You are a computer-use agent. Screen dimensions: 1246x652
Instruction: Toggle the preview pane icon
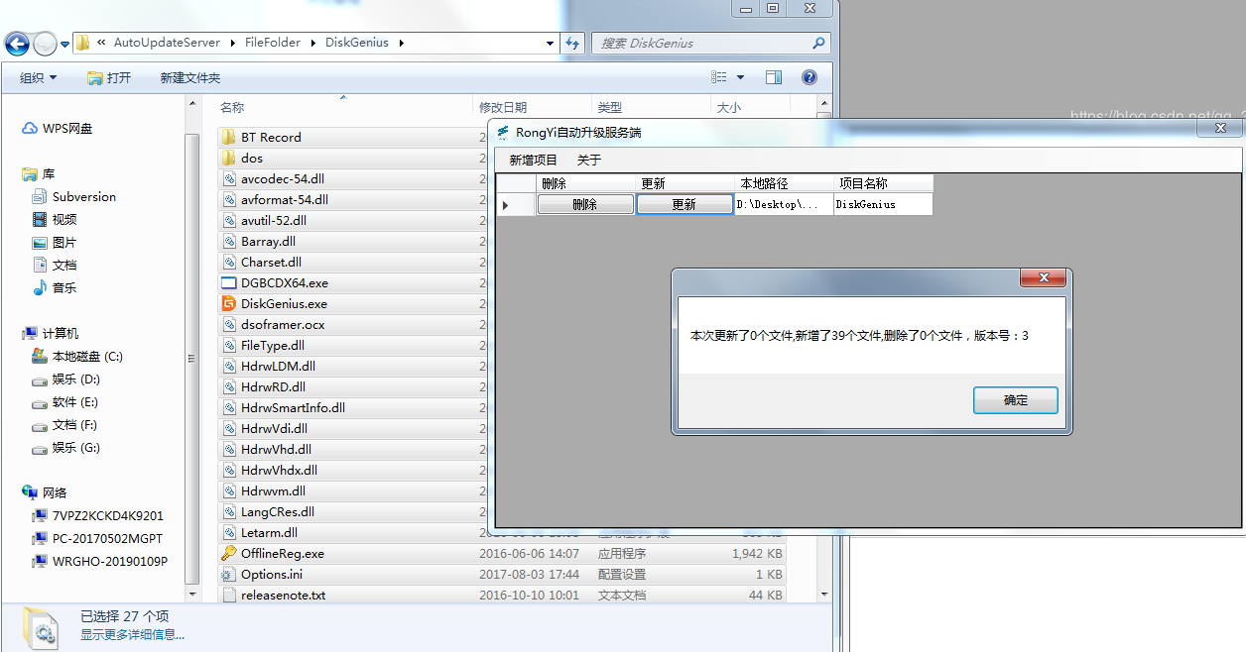pyautogui.click(x=774, y=77)
